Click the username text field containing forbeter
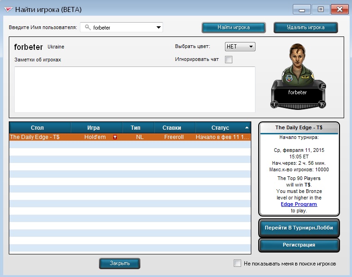Viewport: 352px width, 277px height. pos(121,27)
